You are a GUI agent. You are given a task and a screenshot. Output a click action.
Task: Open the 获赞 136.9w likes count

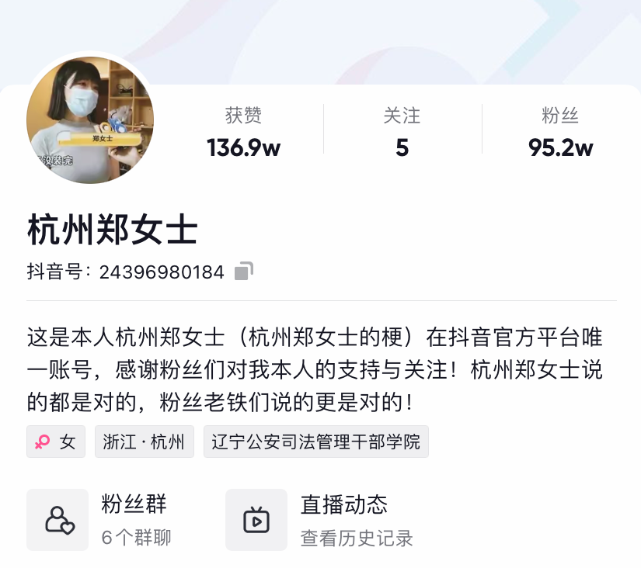244,132
